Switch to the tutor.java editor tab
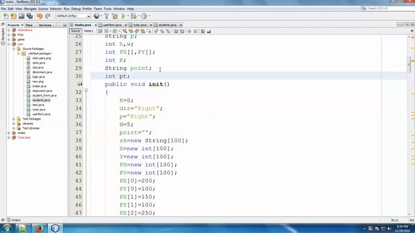 140,25
